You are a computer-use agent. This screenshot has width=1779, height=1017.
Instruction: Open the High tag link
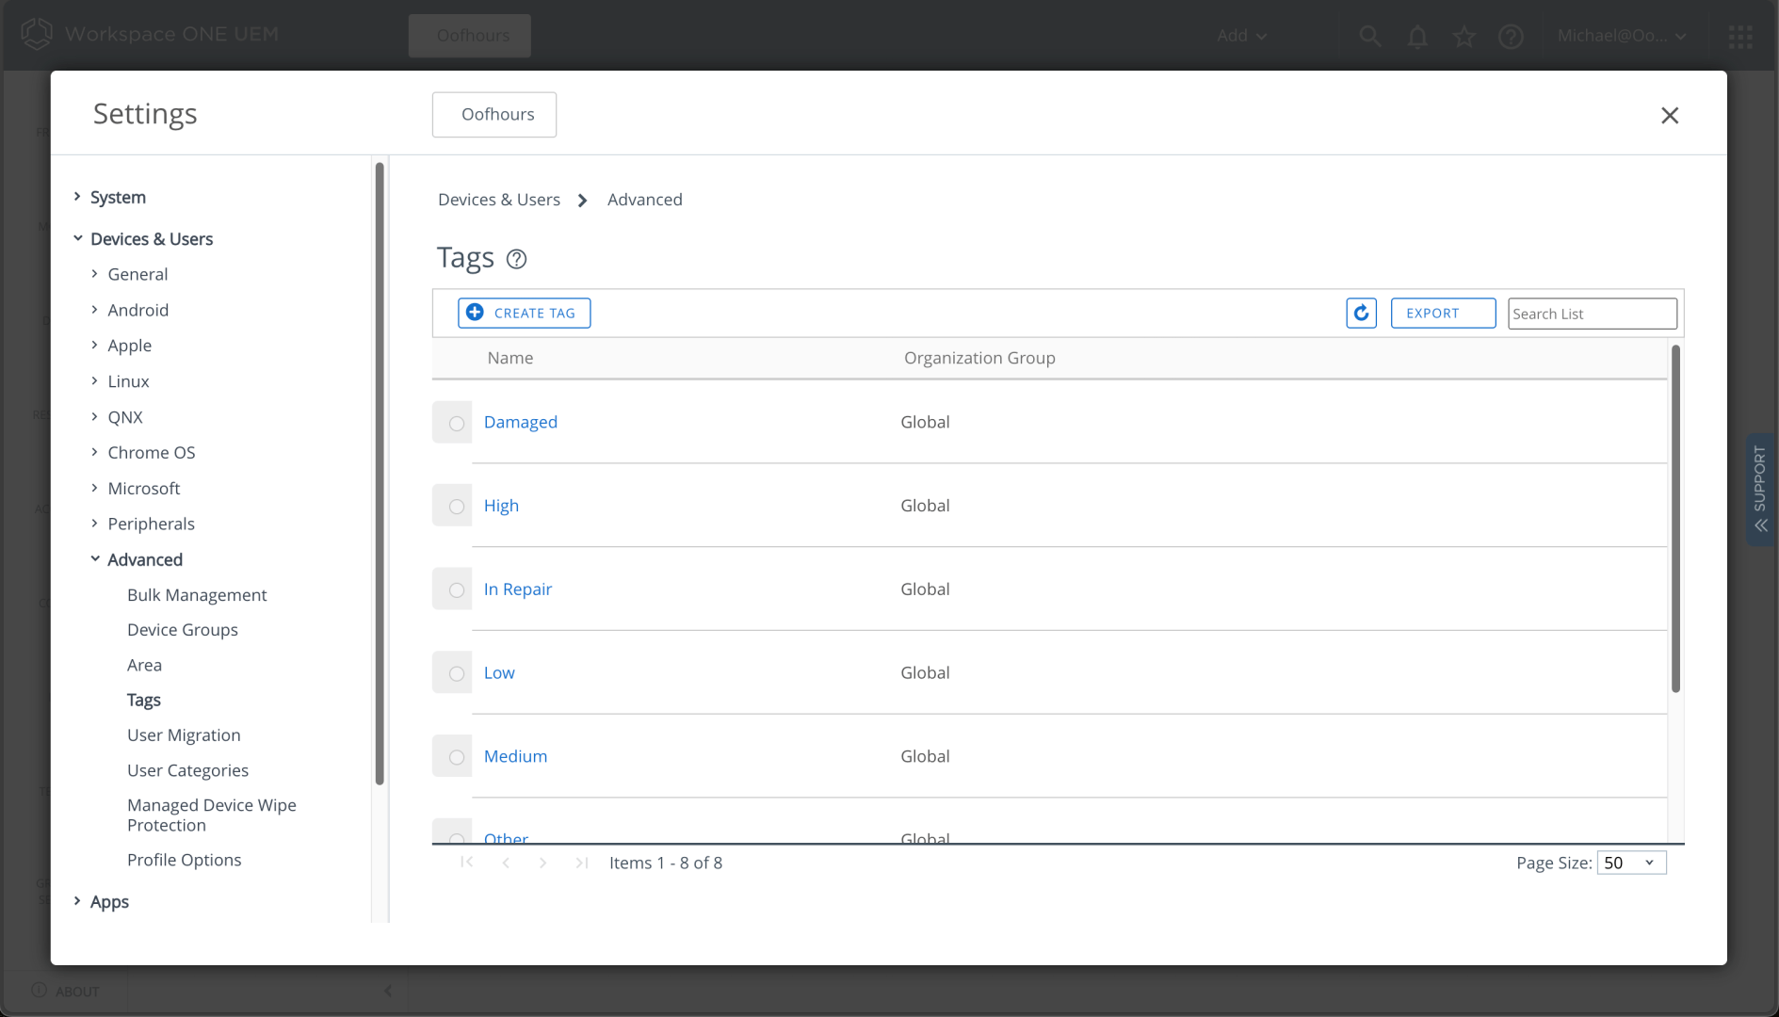pyautogui.click(x=501, y=506)
